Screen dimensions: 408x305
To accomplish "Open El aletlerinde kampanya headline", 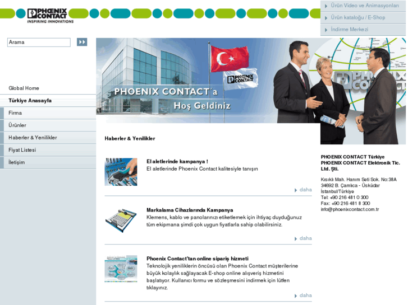I will (x=177, y=162).
